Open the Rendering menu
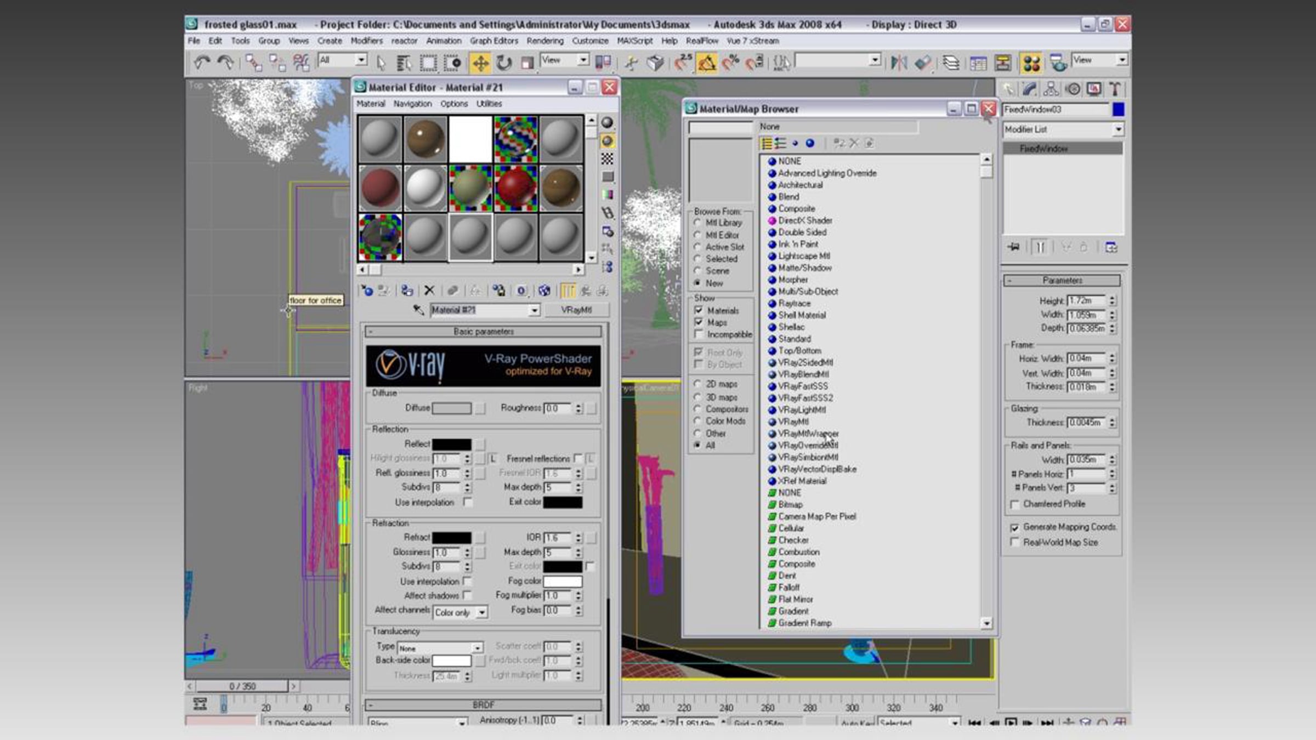Image resolution: width=1316 pixels, height=740 pixels. click(544, 41)
